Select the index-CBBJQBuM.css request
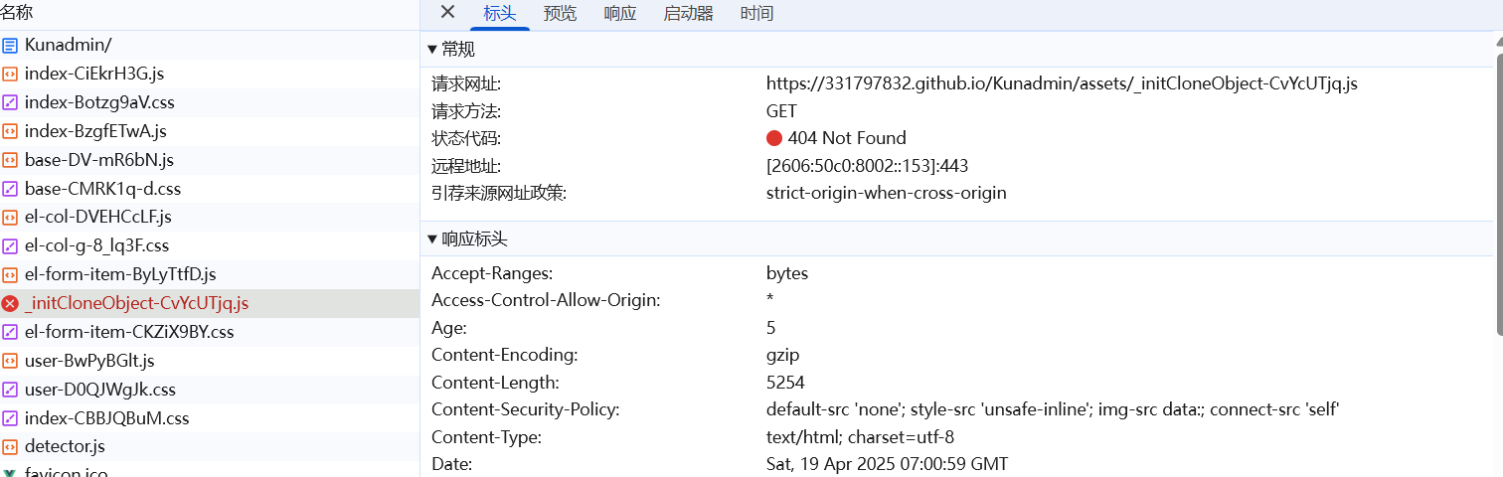The height and width of the screenshot is (477, 1503). point(210,418)
